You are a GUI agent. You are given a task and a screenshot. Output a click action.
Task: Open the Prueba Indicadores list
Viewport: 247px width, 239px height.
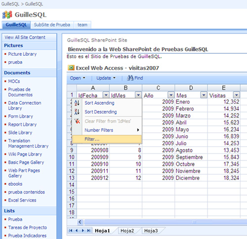coord(27,236)
